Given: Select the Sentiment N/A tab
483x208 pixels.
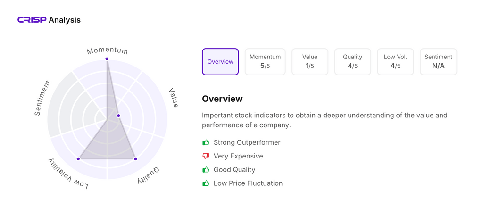Looking at the screenshot, I should pos(438,62).
